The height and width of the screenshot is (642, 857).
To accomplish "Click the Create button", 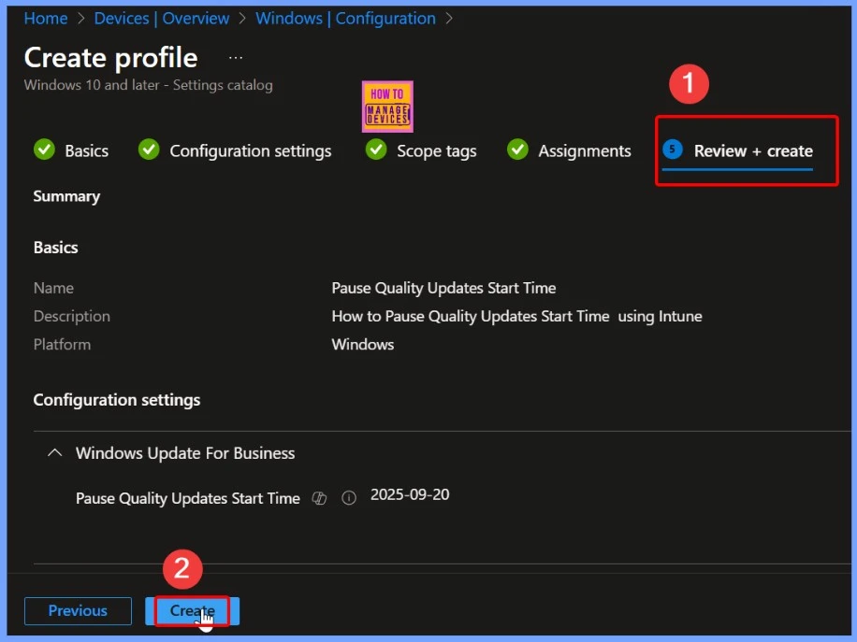I will click(x=192, y=611).
